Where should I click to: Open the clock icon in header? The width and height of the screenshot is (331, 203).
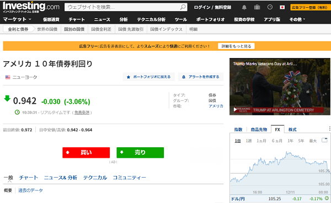[x=270, y=7]
